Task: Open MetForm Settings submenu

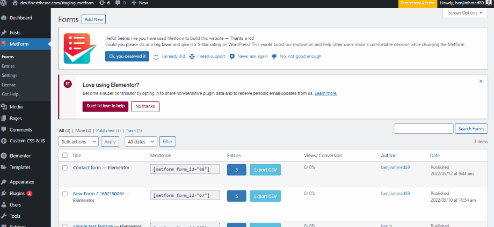Action: (10, 76)
